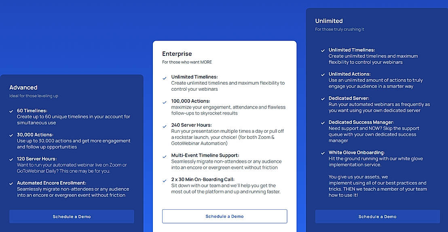Click the 240 Server Hours checkmark icon
Screen dimensions: 448x232
pyautogui.click(x=165, y=127)
